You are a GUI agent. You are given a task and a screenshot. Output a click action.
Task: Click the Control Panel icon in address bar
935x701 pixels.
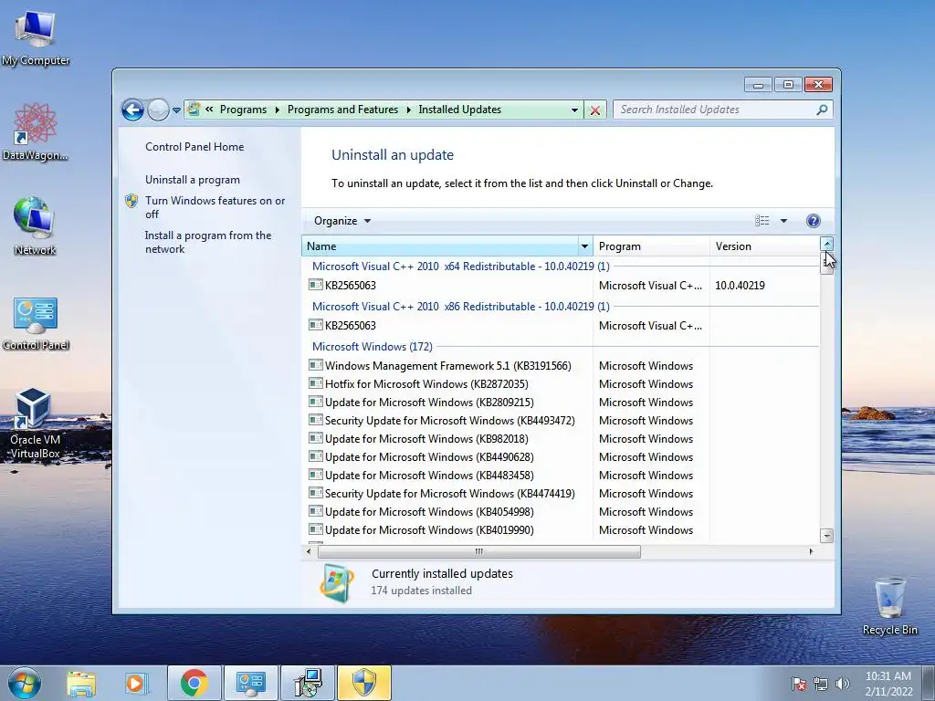pos(194,110)
